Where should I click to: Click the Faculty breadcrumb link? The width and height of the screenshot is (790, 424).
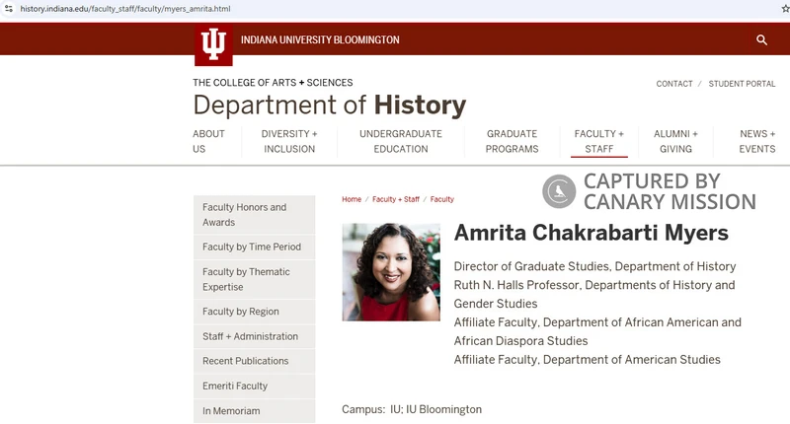coord(441,199)
